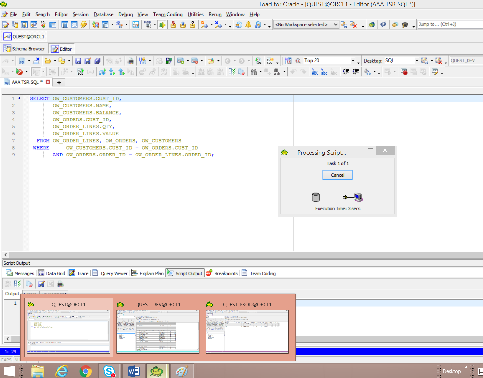The image size is (483, 378).
Task: Click the uppercase ABC conversion icon
Action: [315, 72]
